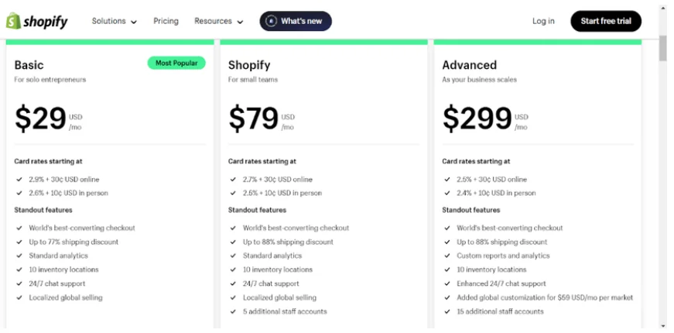This screenshot has height=333, width=674.
Task: Click the Shopify bag logo icon
Action: tap(13, 21)
